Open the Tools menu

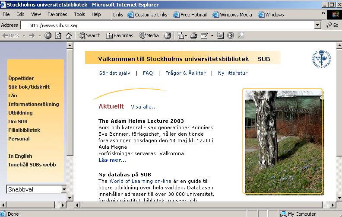tap(79, 14)
